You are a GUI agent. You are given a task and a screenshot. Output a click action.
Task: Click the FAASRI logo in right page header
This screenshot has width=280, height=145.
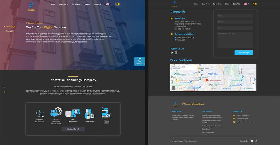pos(174,4)
